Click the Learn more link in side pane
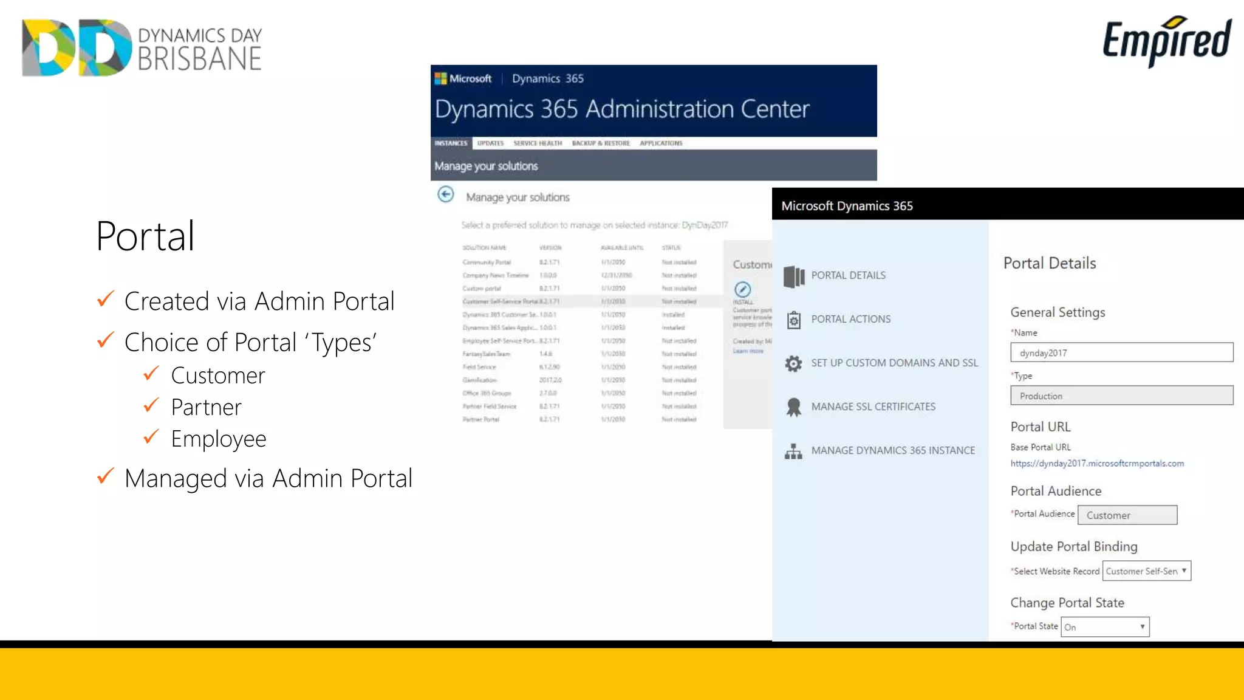This screenshot has width=1244, height=700. pos(748,351)
